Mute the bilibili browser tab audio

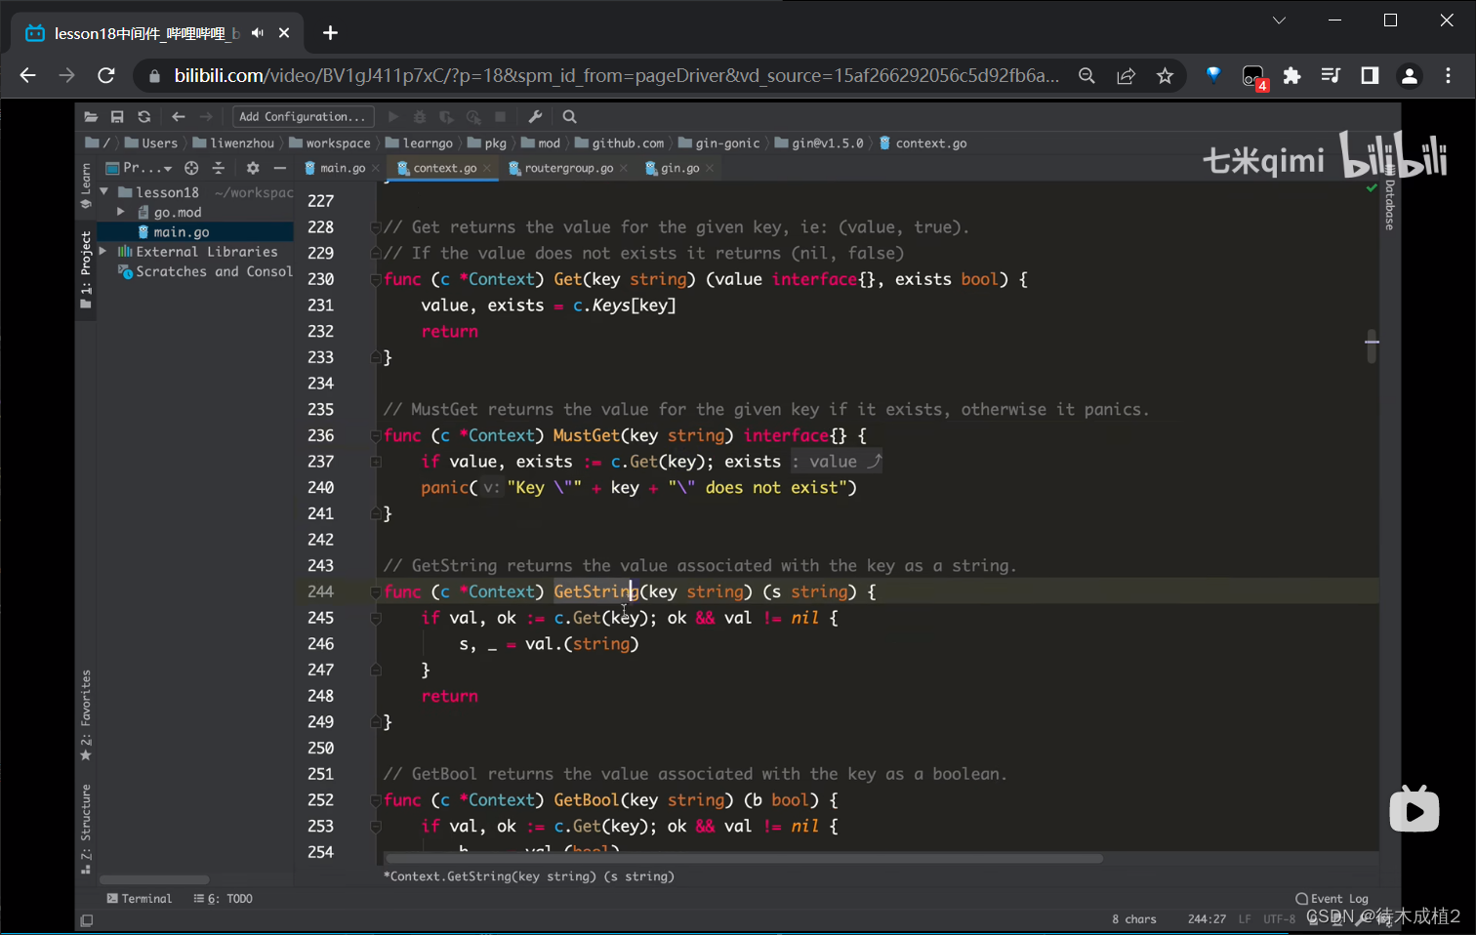(x=258, y=33)
